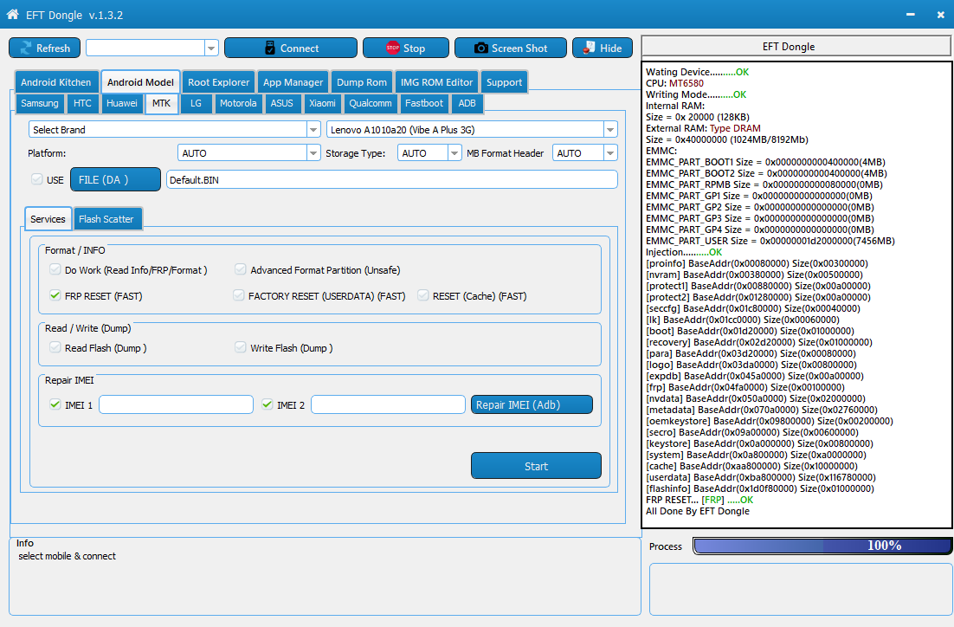This screenshot has height=627, width=954.
Task: Click the Stop button label
Action: (x=415, y=48)
